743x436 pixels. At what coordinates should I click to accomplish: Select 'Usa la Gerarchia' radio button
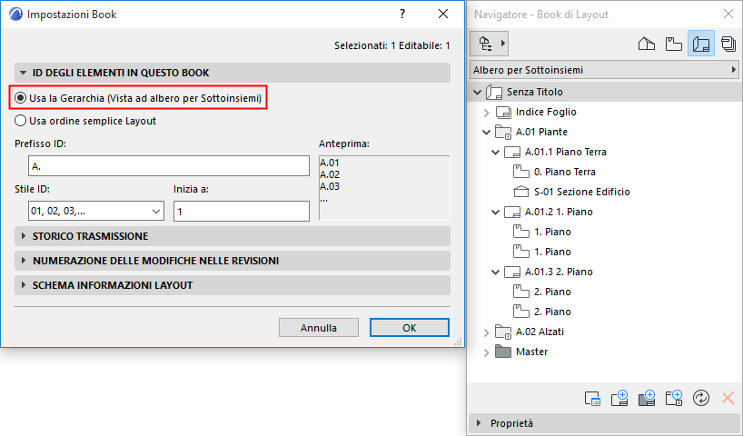(20, 98)
